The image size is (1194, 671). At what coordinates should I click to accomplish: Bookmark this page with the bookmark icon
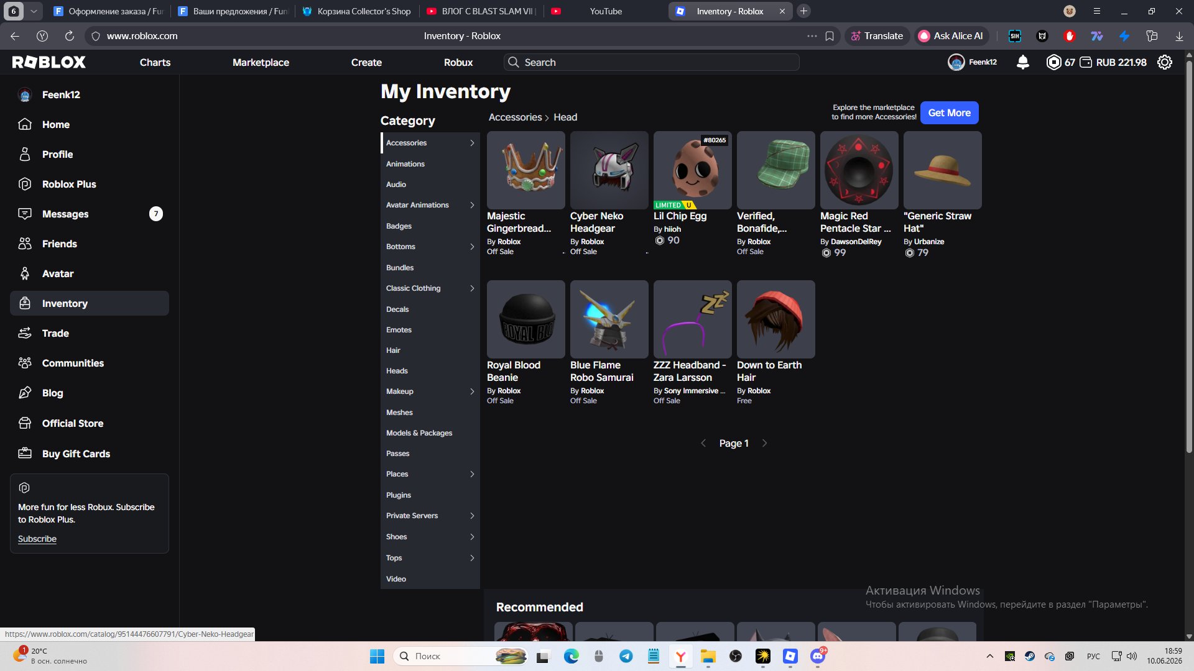830,36
